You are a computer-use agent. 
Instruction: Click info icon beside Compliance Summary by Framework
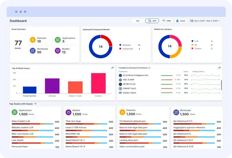149,68
